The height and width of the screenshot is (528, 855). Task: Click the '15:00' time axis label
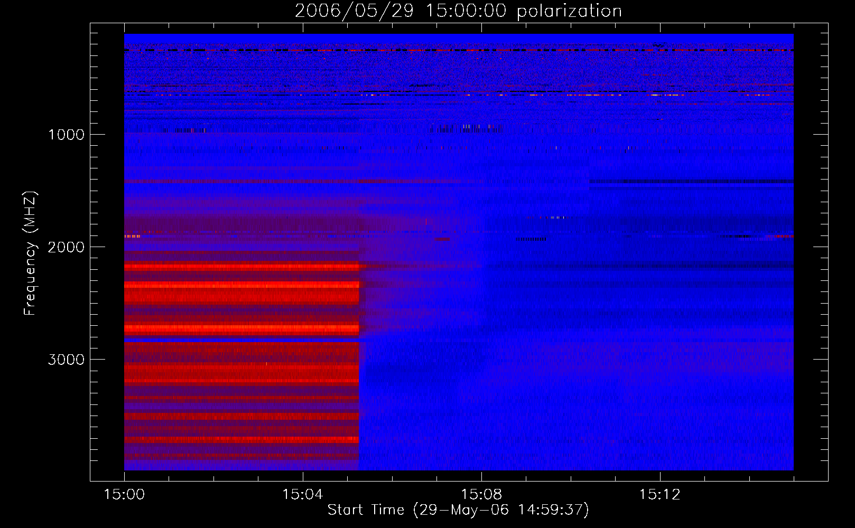pos(124,494)
